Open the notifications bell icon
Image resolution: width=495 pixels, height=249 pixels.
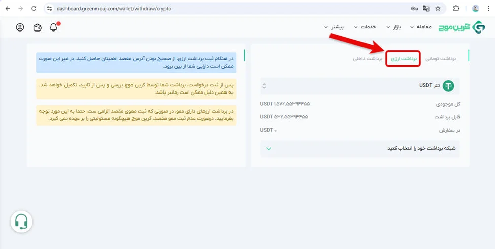point(54,27)
